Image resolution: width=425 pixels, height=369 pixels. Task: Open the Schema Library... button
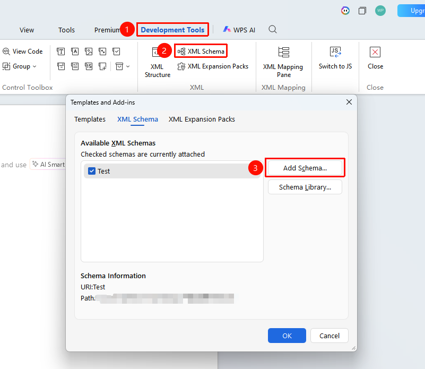click(305, 187)
